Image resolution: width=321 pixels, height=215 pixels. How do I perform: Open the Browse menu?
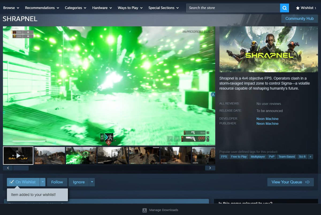click(x=11, y=8)
